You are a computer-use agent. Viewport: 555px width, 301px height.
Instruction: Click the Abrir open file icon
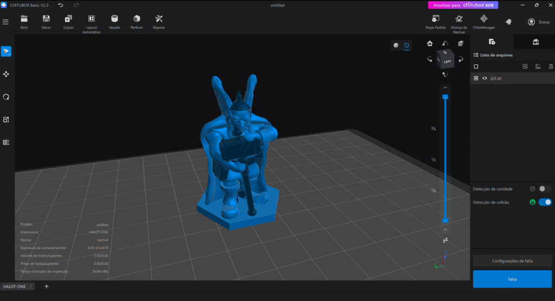pyautogui.click(x=24, y=22)
